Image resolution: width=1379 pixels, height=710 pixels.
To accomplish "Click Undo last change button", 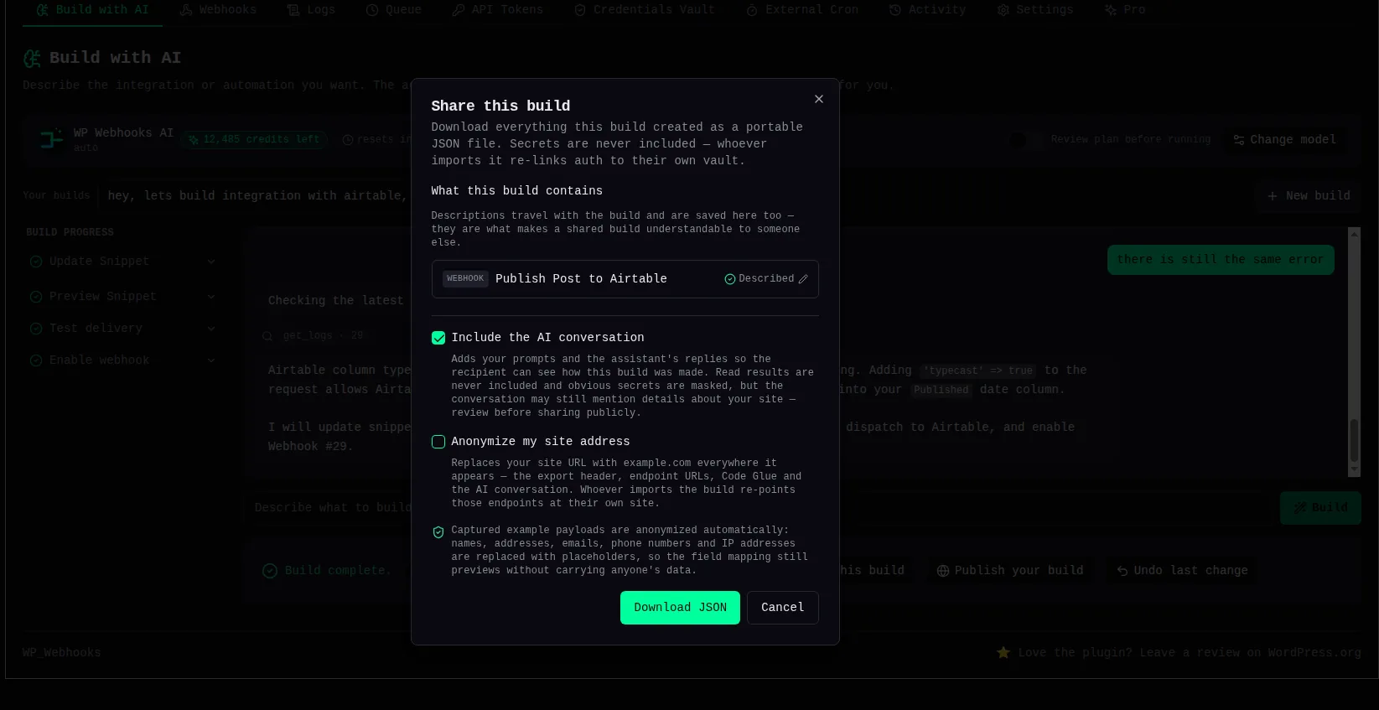I will (x=1182, y=571).
